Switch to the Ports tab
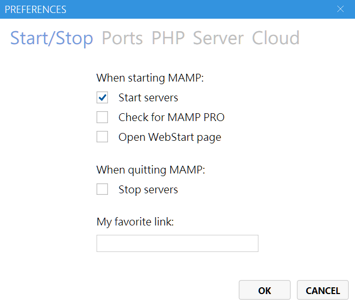 click(122, 38)
